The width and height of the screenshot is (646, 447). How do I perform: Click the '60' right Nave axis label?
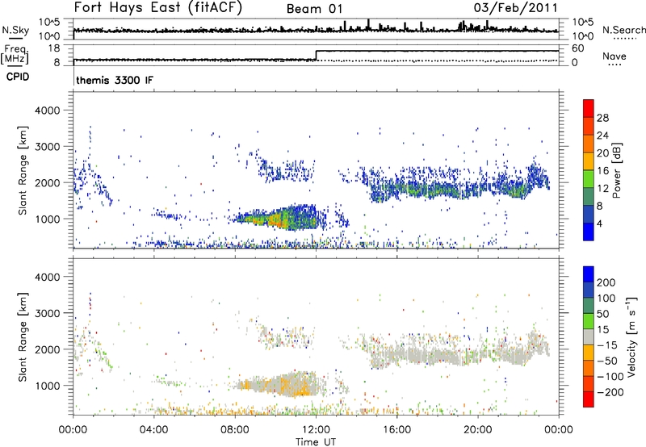coord(578,48)
